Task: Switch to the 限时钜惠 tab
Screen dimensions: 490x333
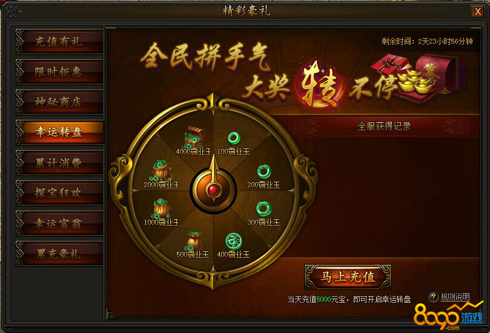Action: coord(59,72)
